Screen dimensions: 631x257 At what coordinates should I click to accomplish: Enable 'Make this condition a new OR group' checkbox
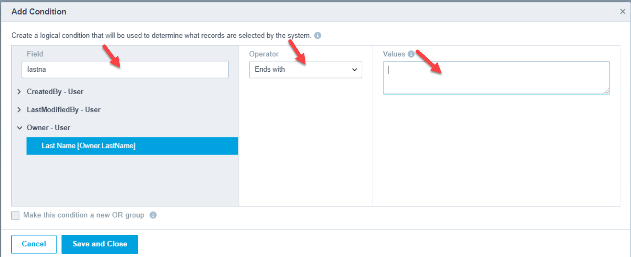point(15,216)
